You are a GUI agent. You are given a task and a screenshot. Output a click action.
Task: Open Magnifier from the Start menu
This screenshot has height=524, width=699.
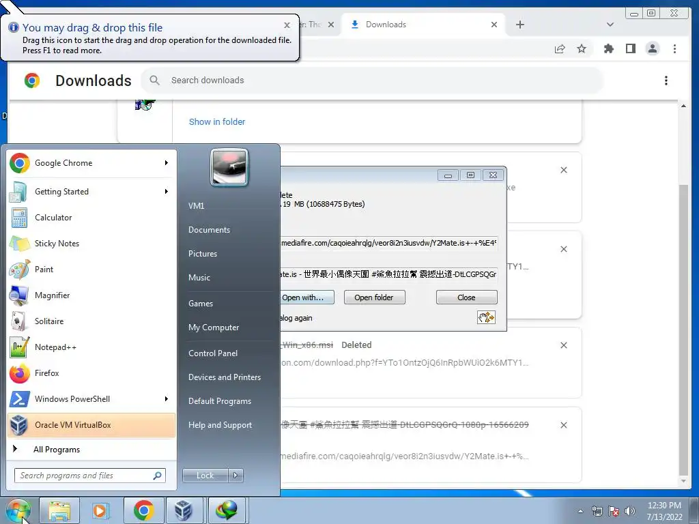click(91, 295)
